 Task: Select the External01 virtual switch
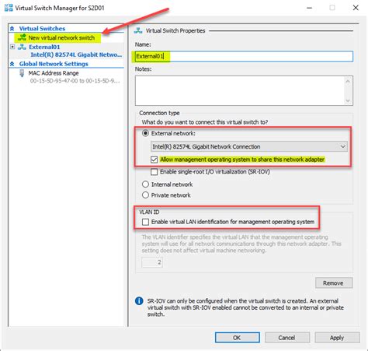pyautogui.click(x=44, y=47)
